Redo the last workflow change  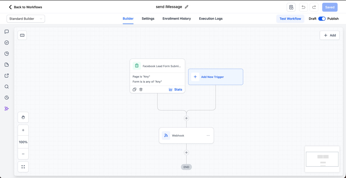point(314,7)
